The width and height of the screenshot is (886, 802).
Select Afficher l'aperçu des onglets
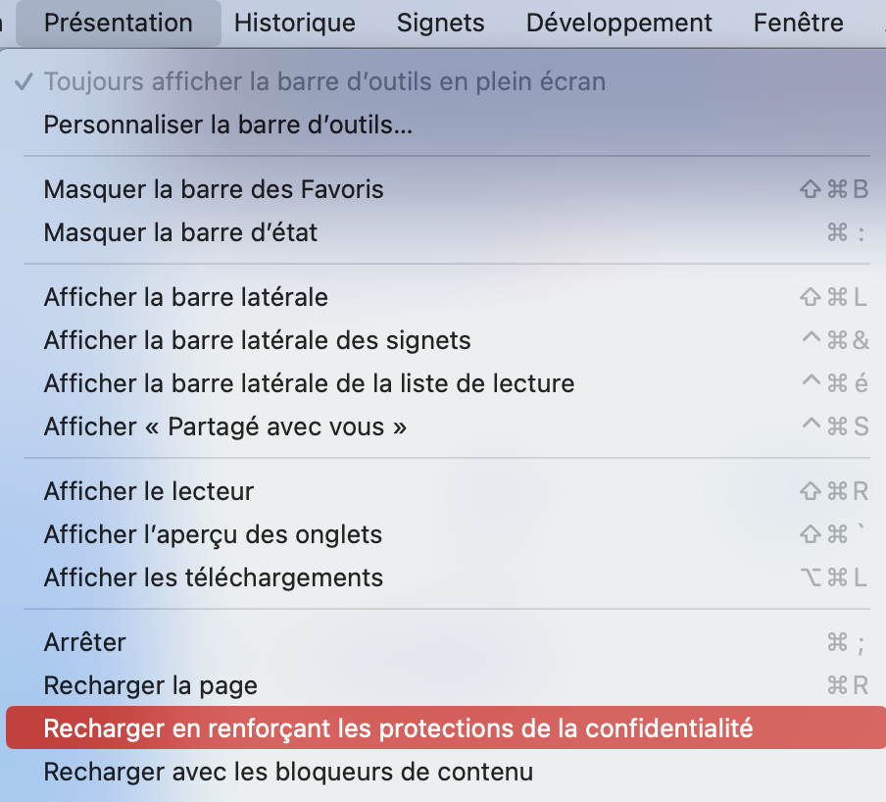(x=213, y=534)
